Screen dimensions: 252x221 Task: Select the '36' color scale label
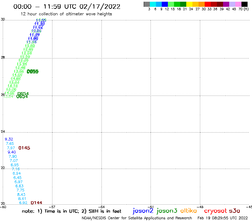click(x=215, y=9)
